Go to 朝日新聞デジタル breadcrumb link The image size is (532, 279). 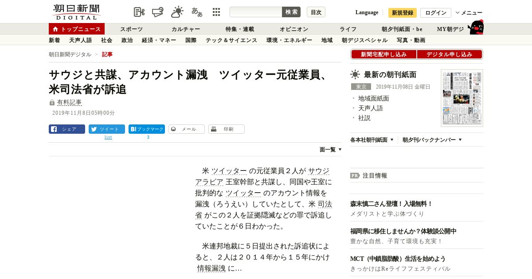click(70, 54)
